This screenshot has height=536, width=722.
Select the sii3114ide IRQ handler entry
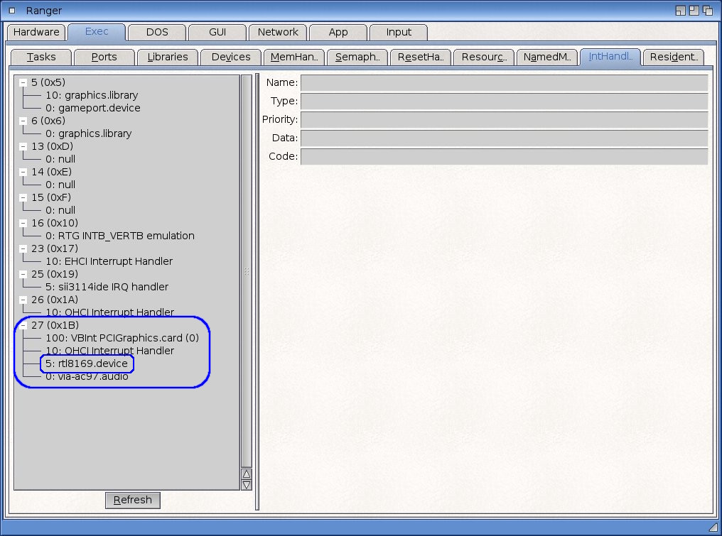tap(107, 287)
